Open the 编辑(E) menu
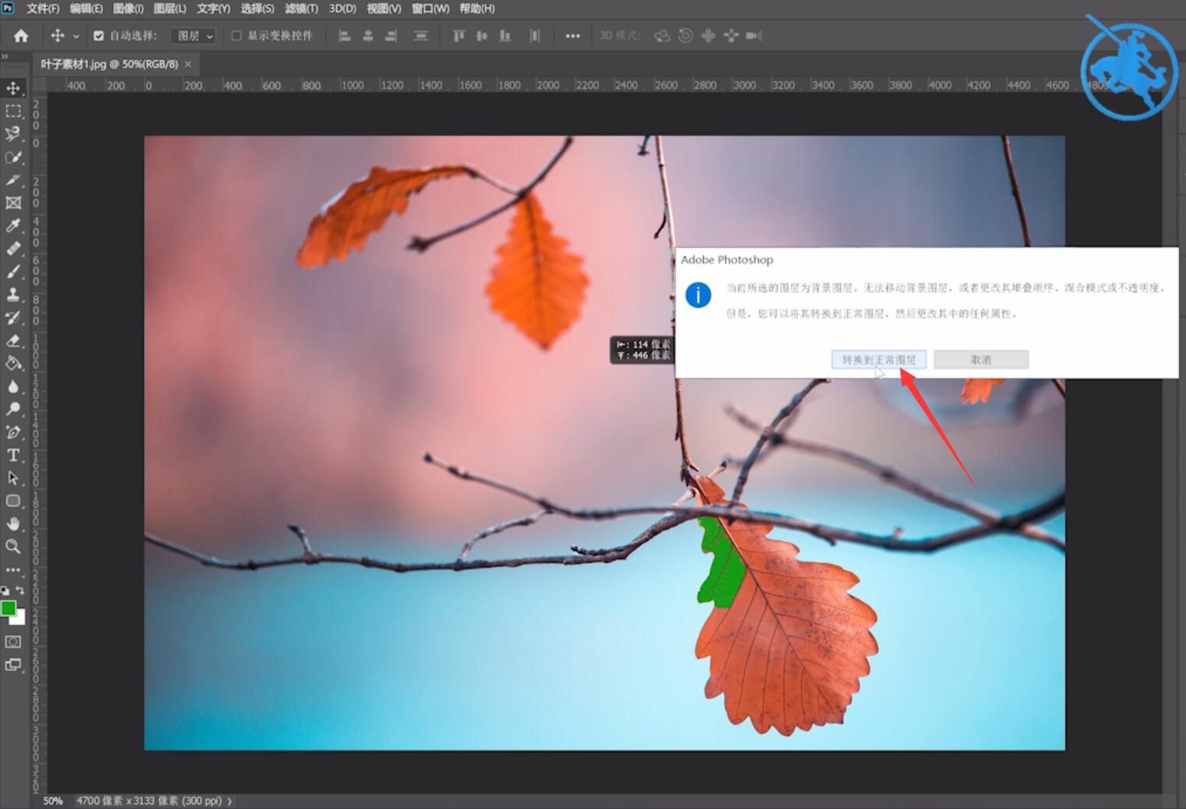The width and height of the screenshot is (1186, 809). 86,9
